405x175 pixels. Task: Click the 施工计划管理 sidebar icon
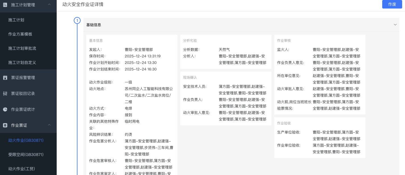pyautogui.click(x=5, y=5)
